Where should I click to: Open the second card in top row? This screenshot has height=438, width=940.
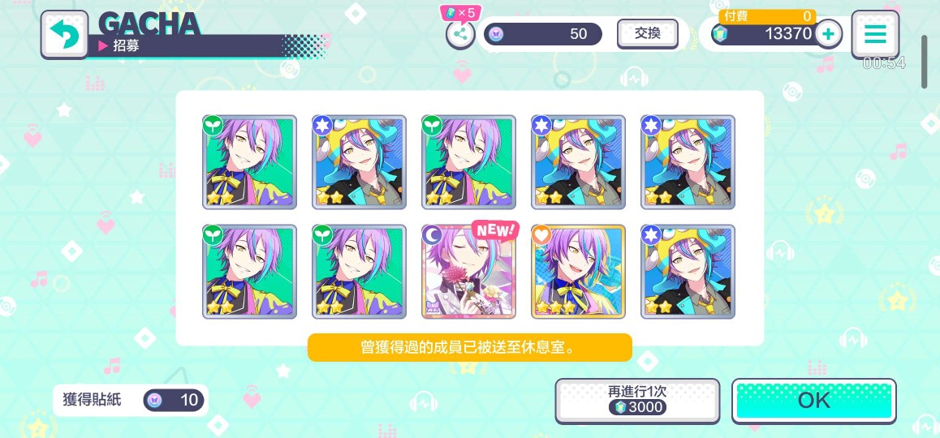coord(359,161)
